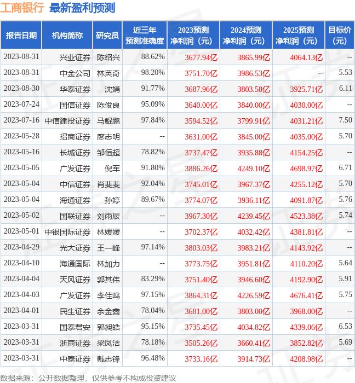Select researcher 李佳鸣
The width and height of the screenshot is (355, 383).
click(108, 295)
